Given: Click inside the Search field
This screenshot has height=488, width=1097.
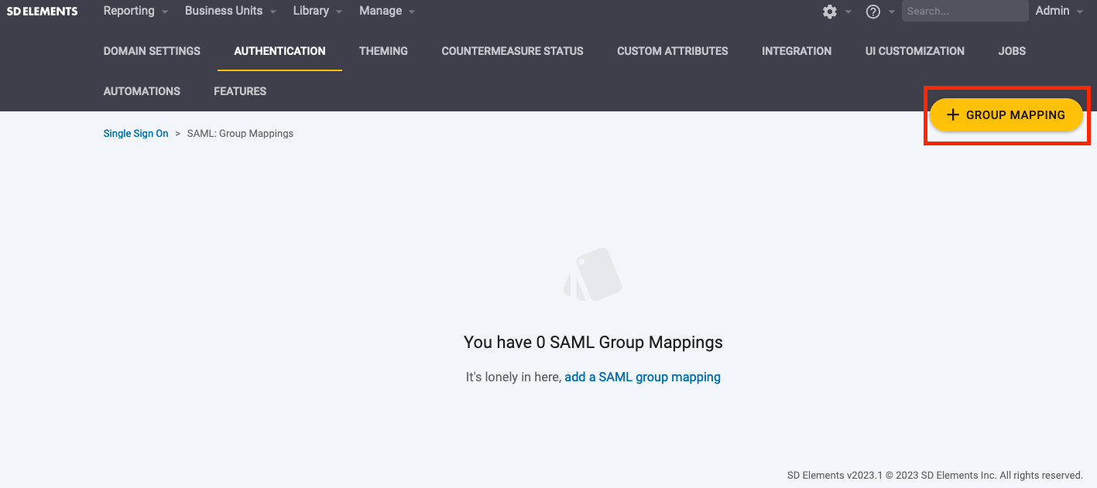Looking at the screenshot, I should (964, 11).
